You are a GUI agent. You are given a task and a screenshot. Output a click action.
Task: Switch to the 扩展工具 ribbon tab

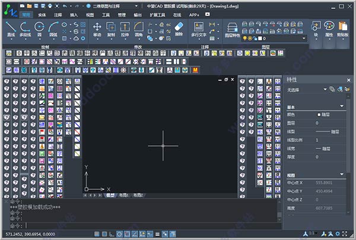point(157,15)
